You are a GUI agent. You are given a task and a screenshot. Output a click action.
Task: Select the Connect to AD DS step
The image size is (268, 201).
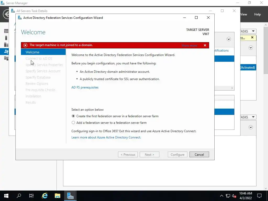tap(39, 58)
